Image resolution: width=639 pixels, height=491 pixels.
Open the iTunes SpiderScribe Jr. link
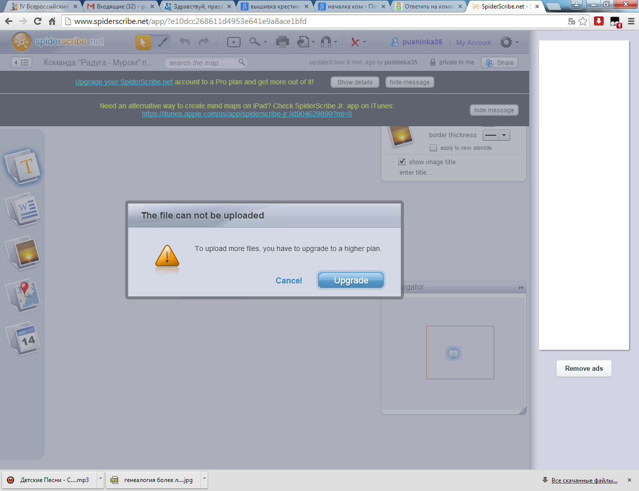click(x=247, y=114)
